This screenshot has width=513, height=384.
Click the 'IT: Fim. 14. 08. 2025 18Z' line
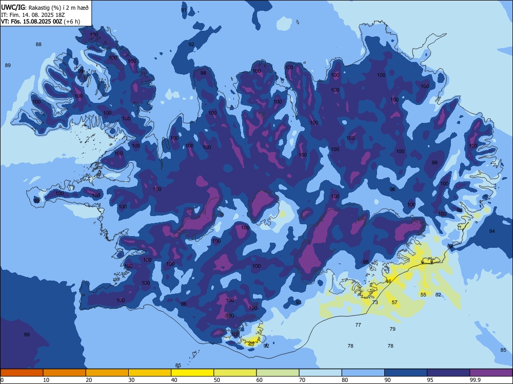(x=33, y=15)
